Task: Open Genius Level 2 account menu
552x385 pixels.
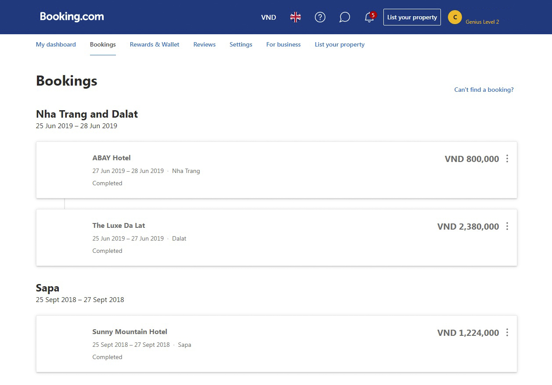Action: tap(482, 22)
